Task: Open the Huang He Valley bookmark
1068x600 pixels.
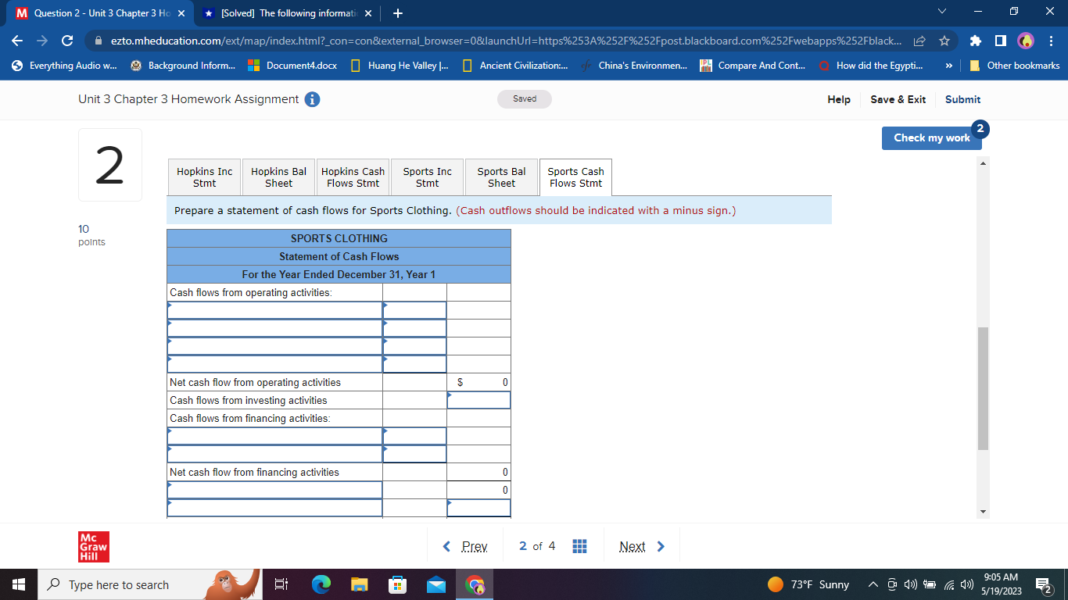Action: pos(400,66)
